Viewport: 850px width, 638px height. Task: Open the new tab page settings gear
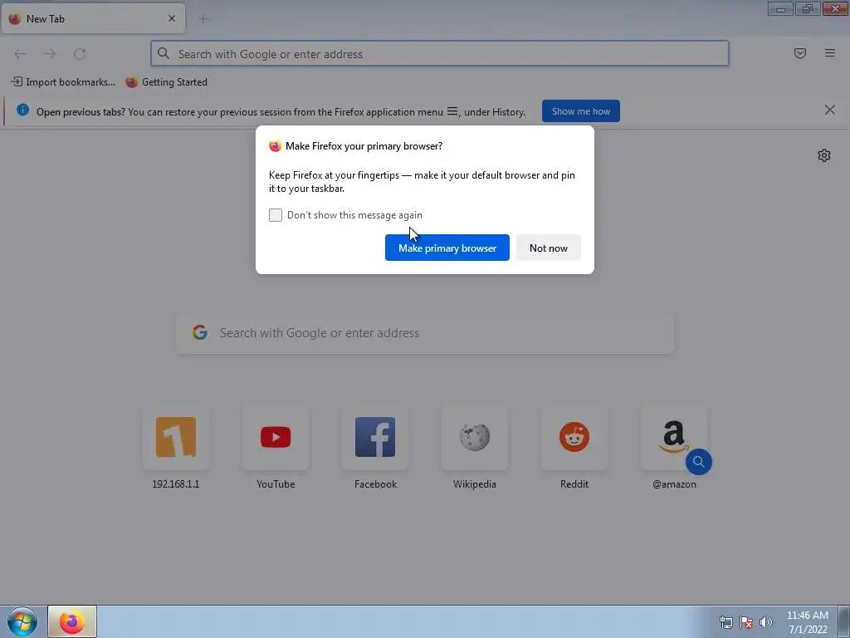point(824,155)
